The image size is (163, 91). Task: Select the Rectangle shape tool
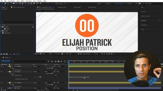(x=20, y=4)
